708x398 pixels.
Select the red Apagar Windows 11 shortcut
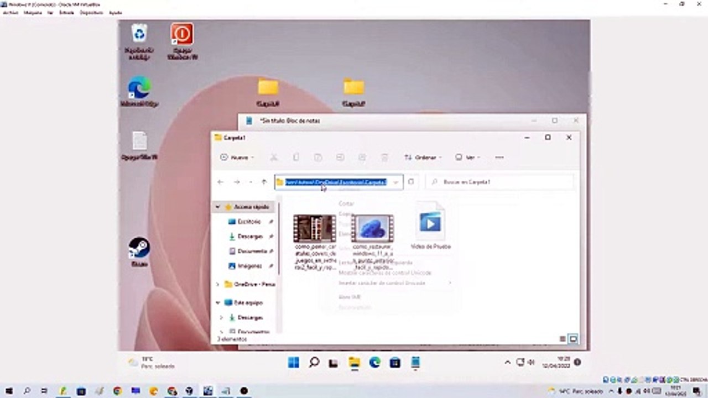point(181,42)
